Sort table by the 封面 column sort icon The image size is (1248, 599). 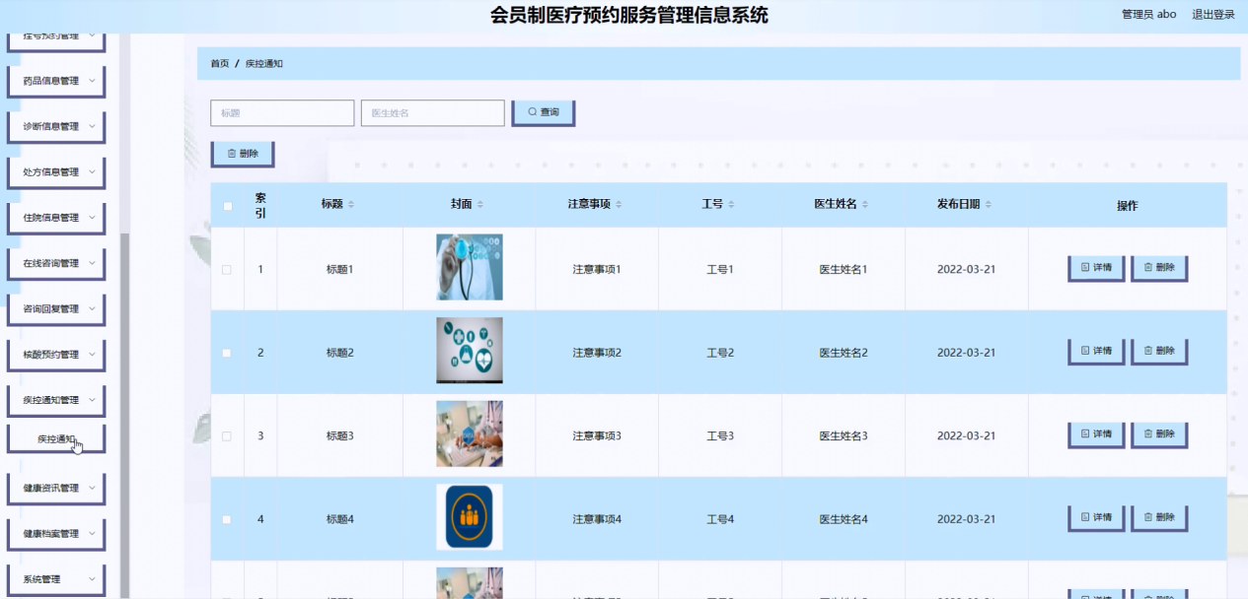pyautogui.click(x=480, y=205)
